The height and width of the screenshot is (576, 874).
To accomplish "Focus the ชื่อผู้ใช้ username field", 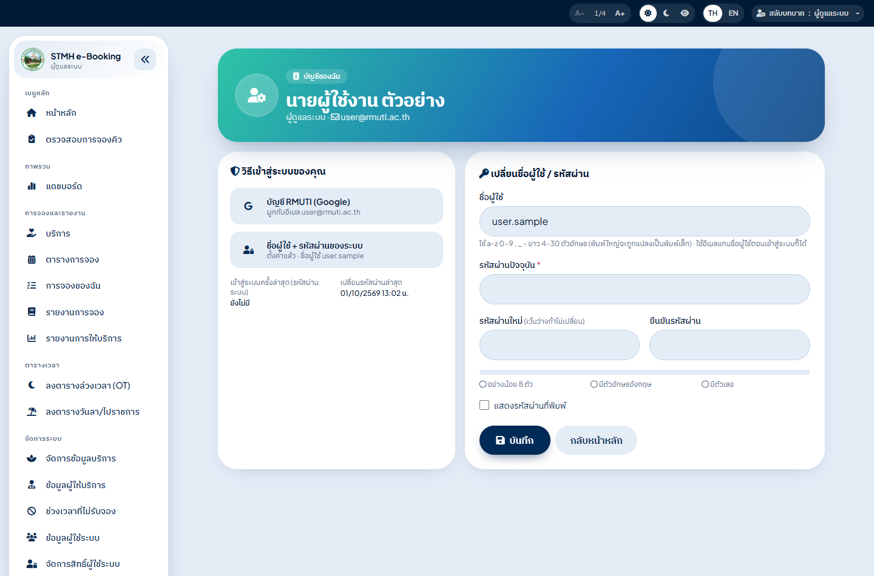I will 645,221.
